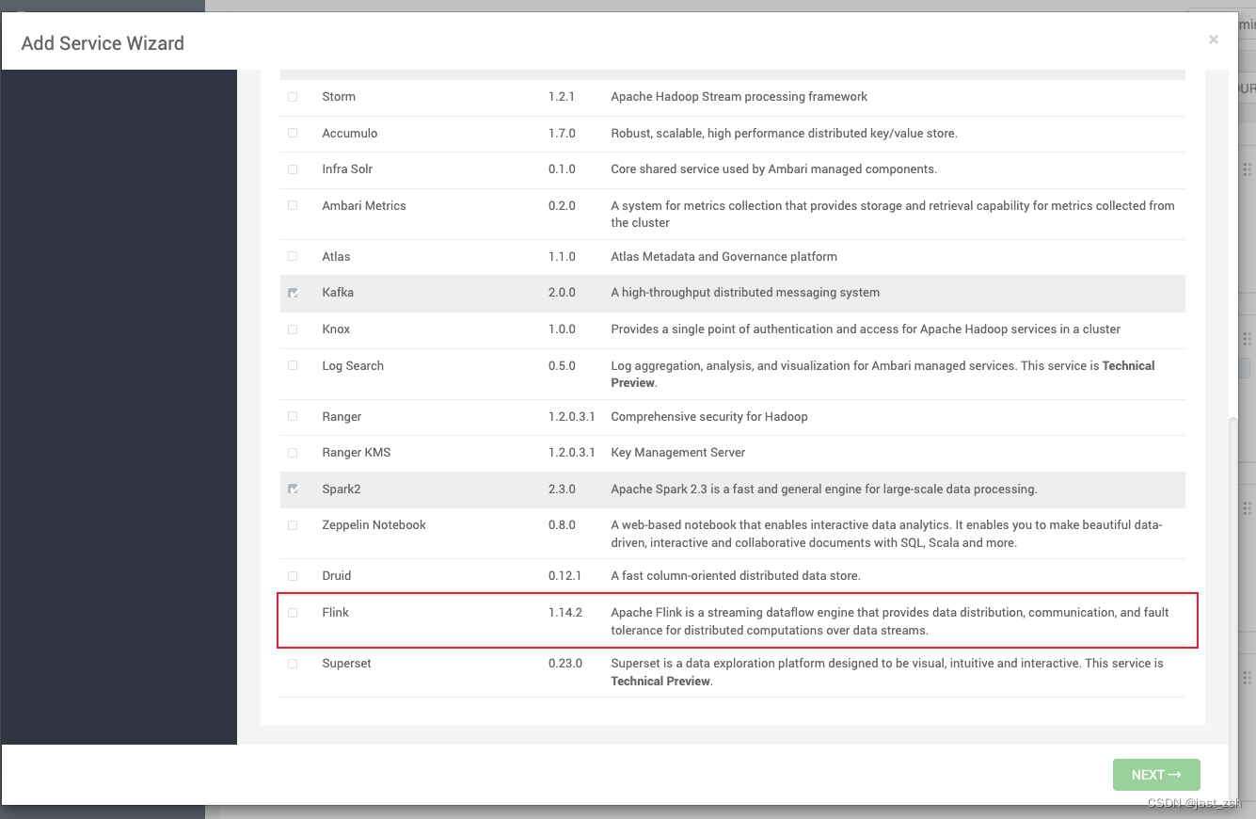Check the Knox service checkbox
1256x819 pixels.
pyautogui.click(x=293, y=329)
